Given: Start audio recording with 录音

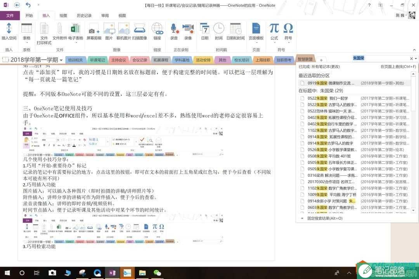Looking at the screenshot, I should coord(174,28).
